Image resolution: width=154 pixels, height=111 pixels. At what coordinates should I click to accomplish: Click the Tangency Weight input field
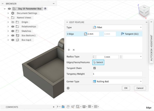pyautogui.click(x=117, y=74)
